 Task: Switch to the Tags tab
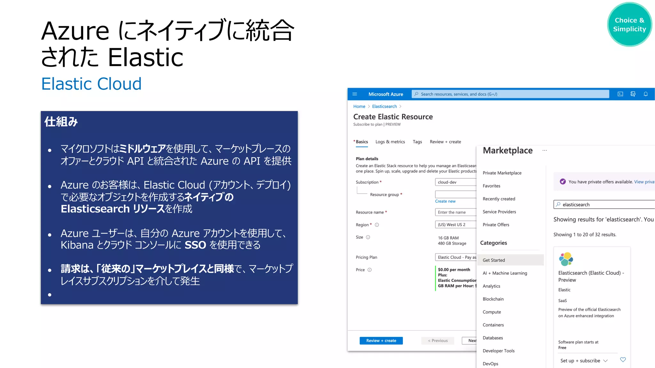point(417,142)
